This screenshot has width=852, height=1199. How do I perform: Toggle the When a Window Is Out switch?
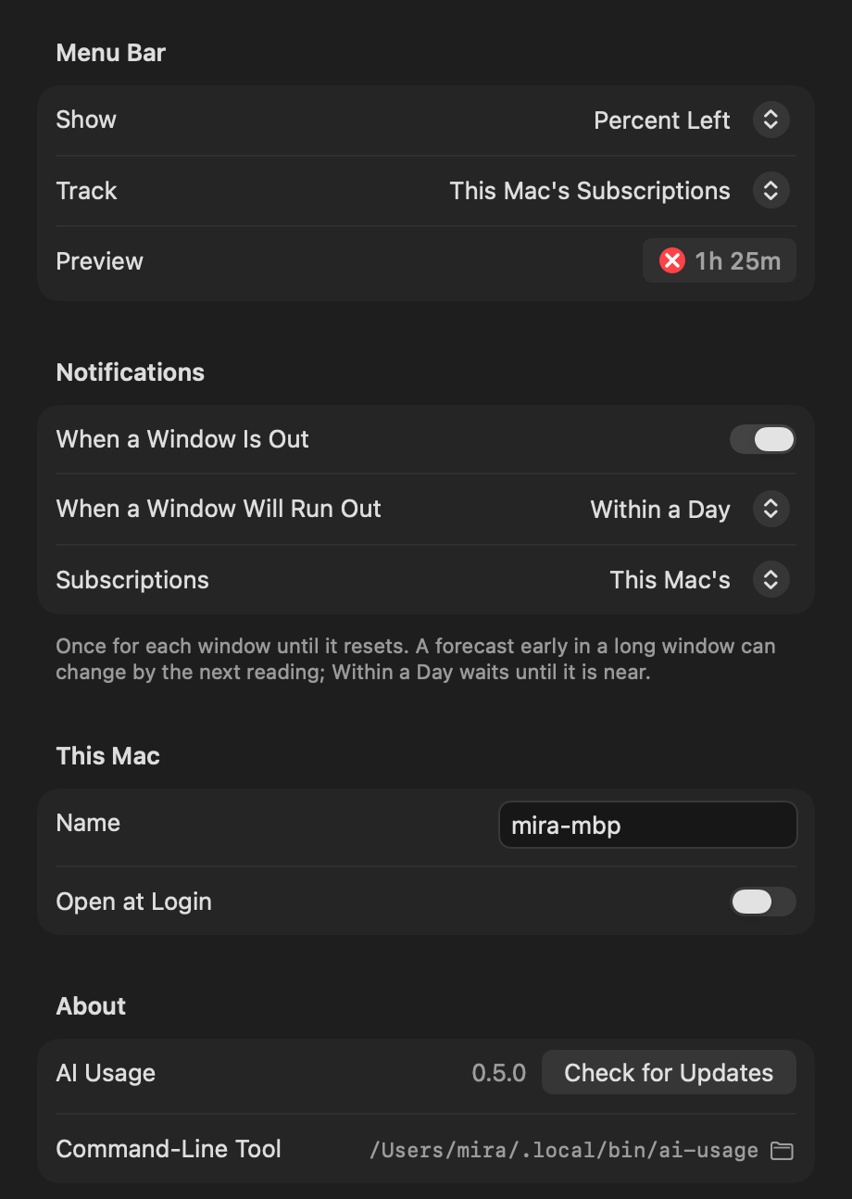point(762,439)
